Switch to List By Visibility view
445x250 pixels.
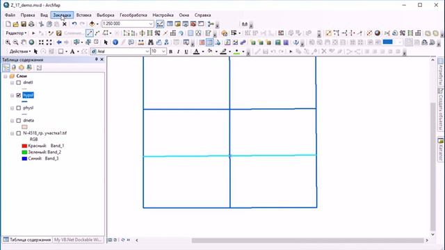coord(22,68)
